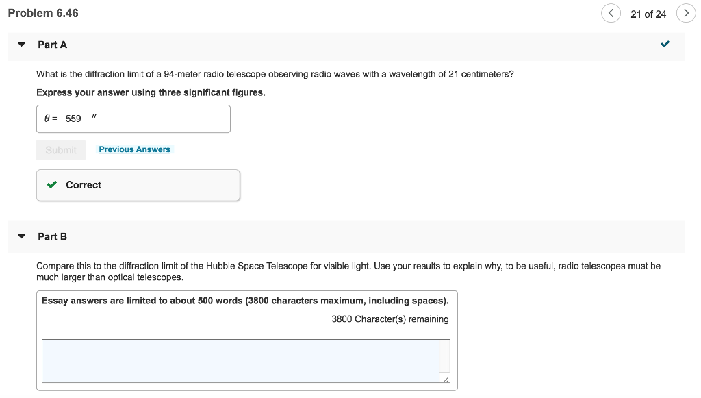
Task: Click the Part B Hubble question text
Action: point(348,271)
